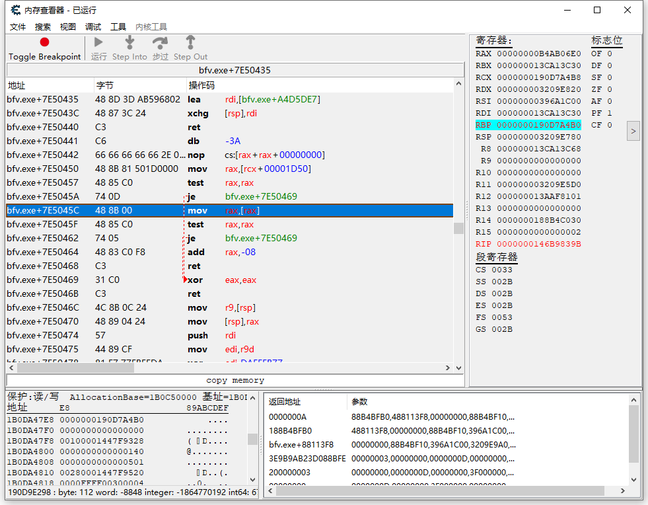Select the RSP register value
The image size is (648, 505).
pos(539,137)
